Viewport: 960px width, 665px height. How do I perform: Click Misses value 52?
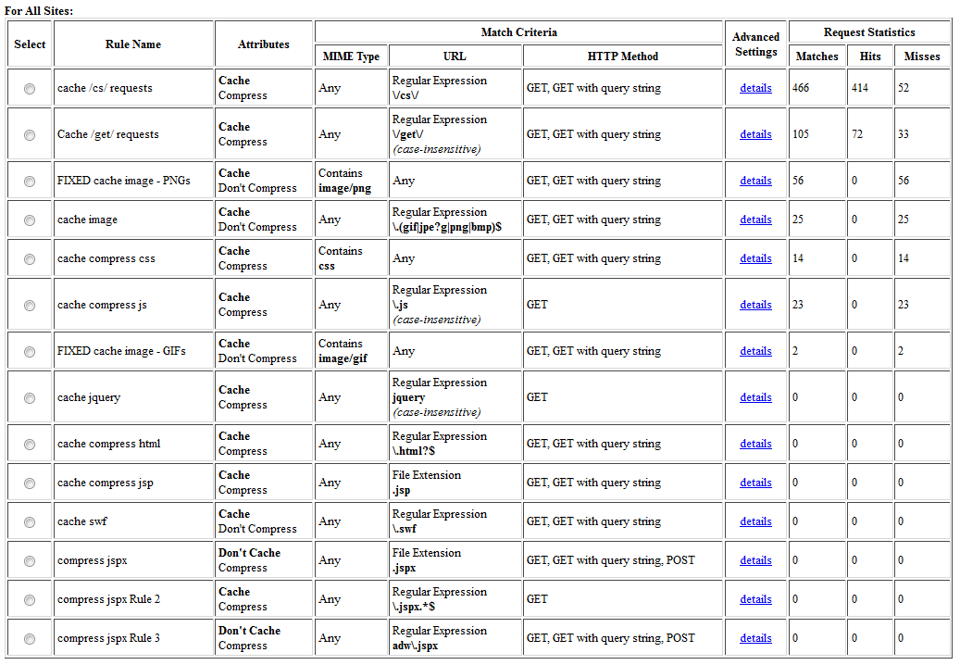point(904,88)
